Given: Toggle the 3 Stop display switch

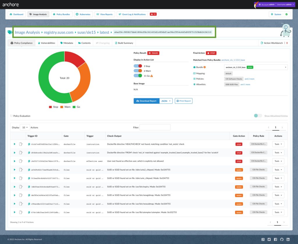Looking at the screenshot, I should pos(138,66).
